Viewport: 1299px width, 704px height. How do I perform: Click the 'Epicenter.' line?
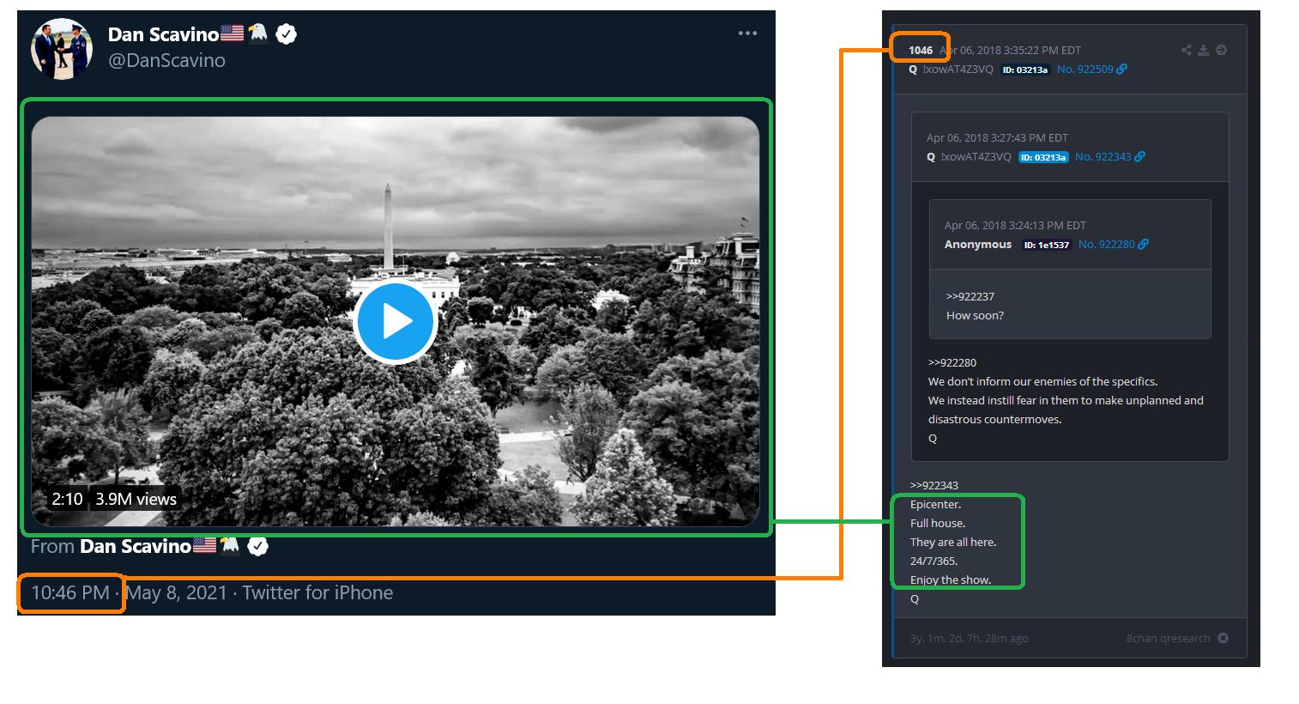935,504
